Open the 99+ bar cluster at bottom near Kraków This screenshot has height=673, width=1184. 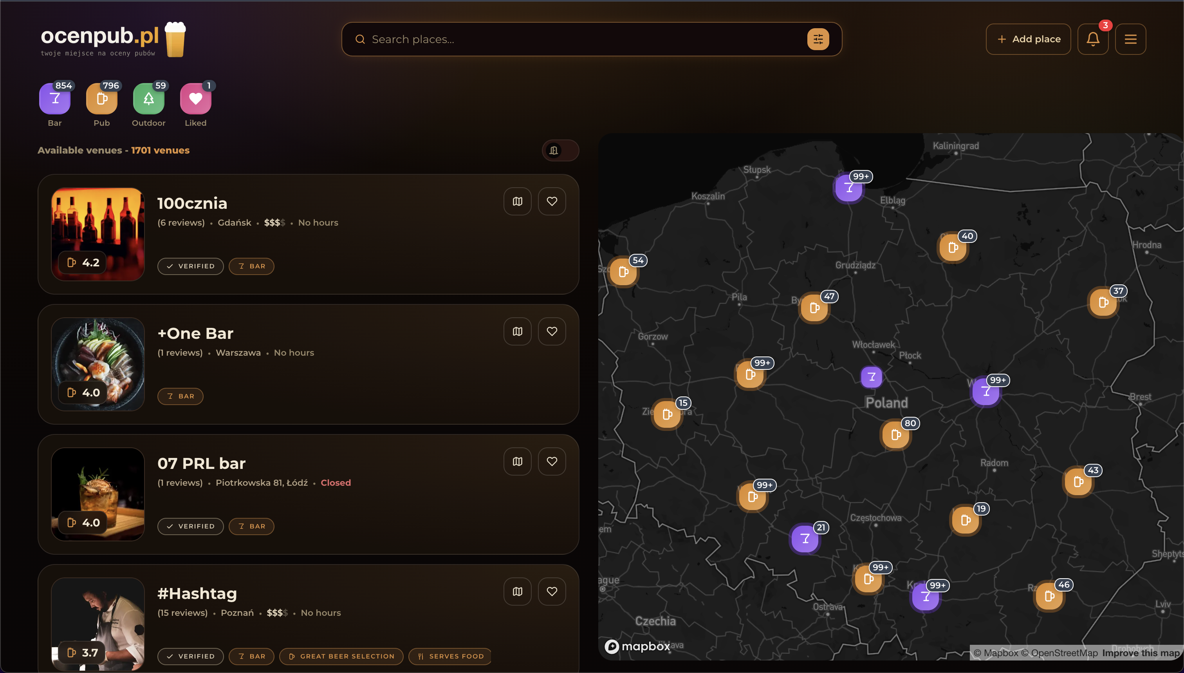coord(926,596)
